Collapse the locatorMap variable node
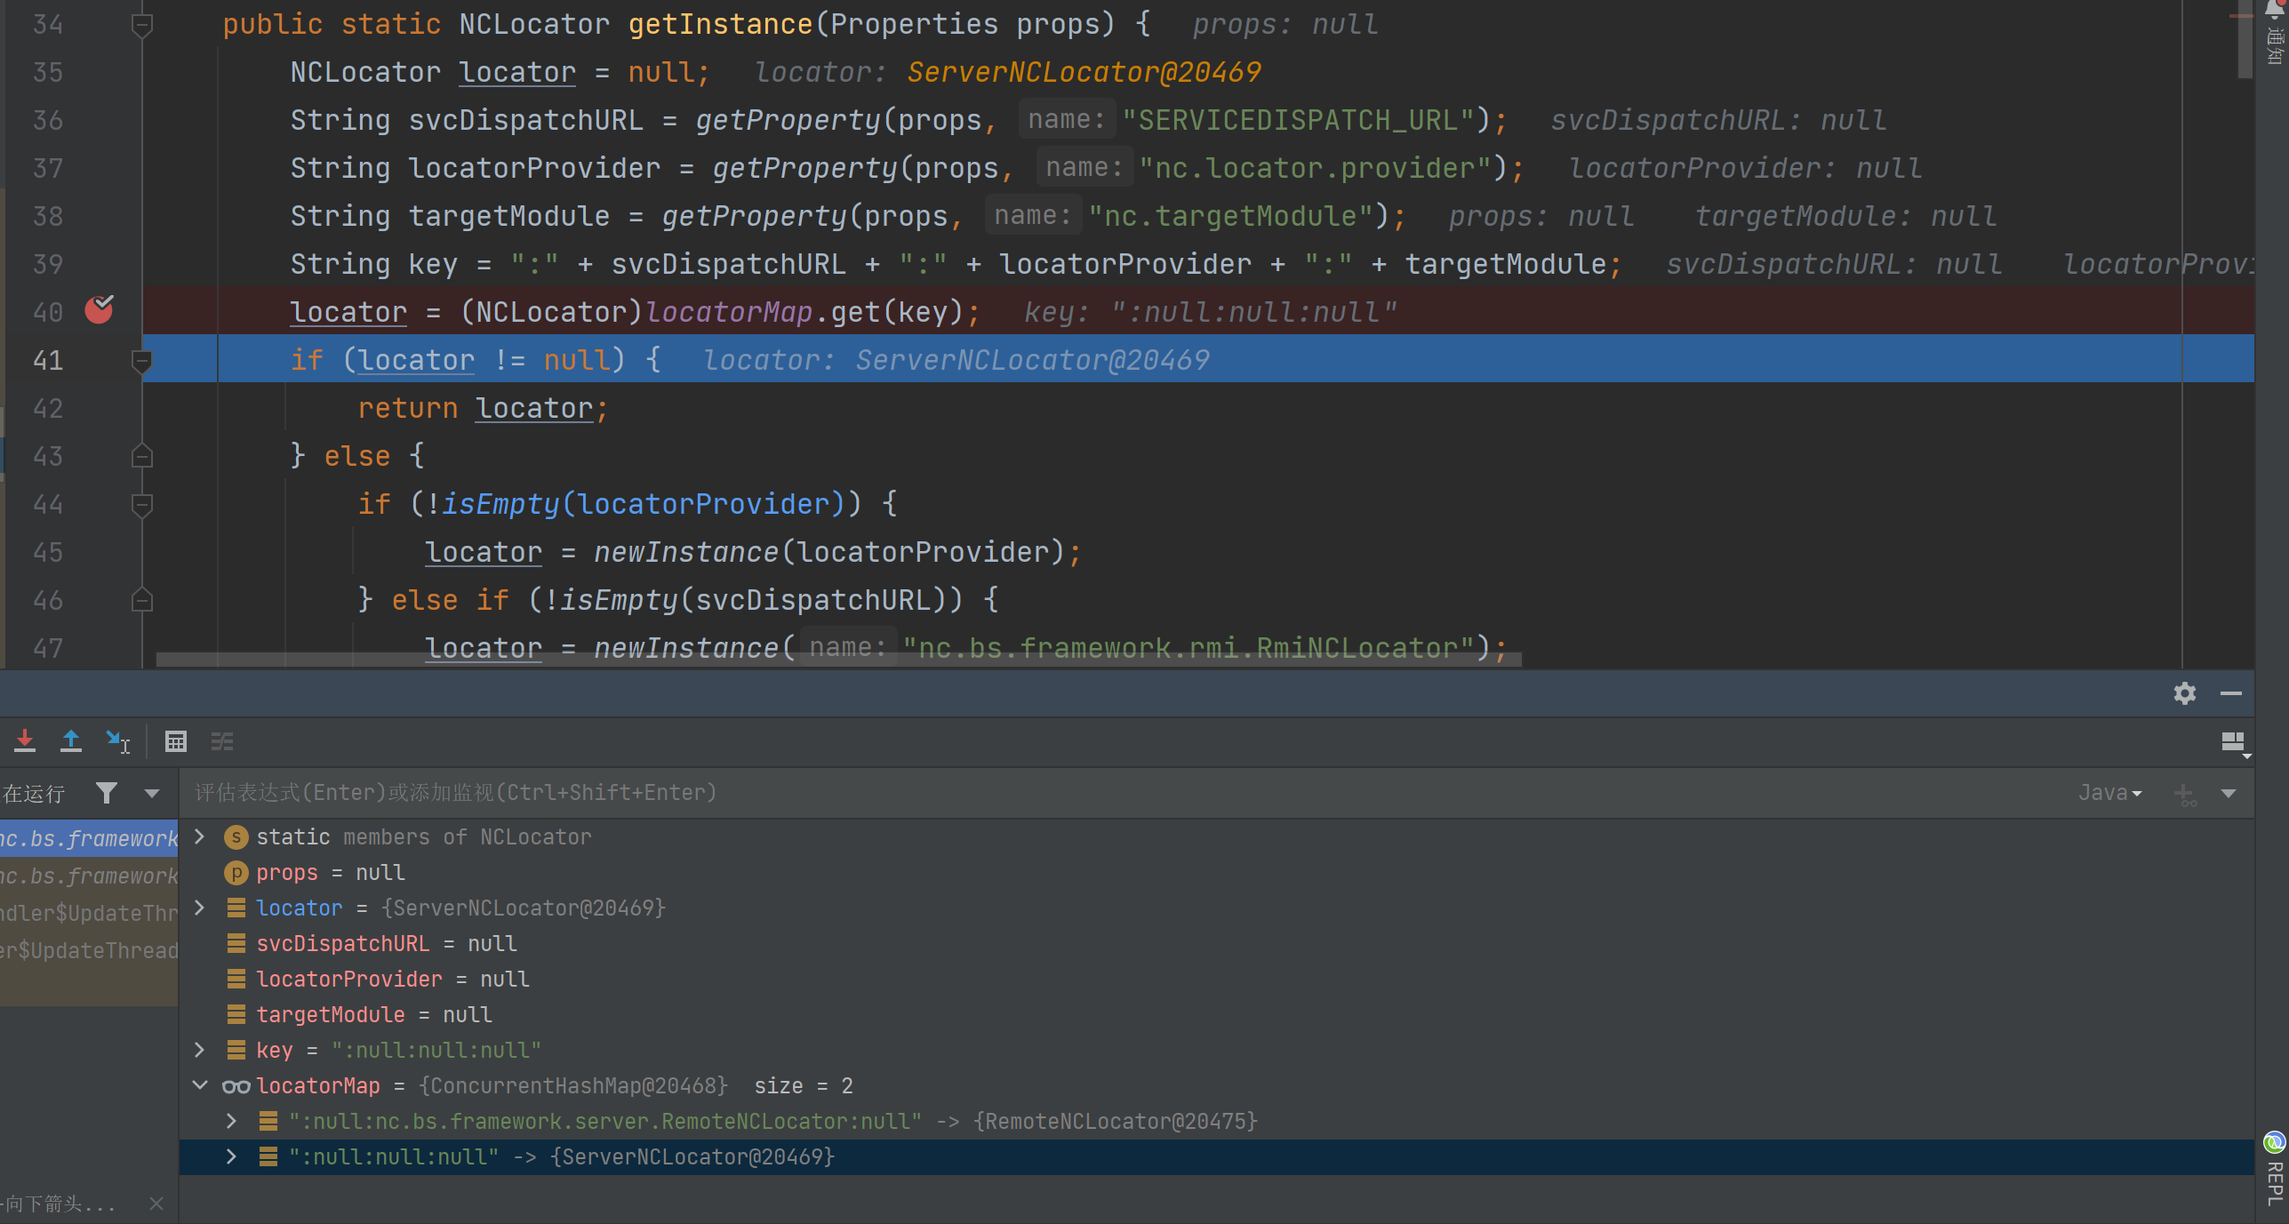 (200, 1085)
